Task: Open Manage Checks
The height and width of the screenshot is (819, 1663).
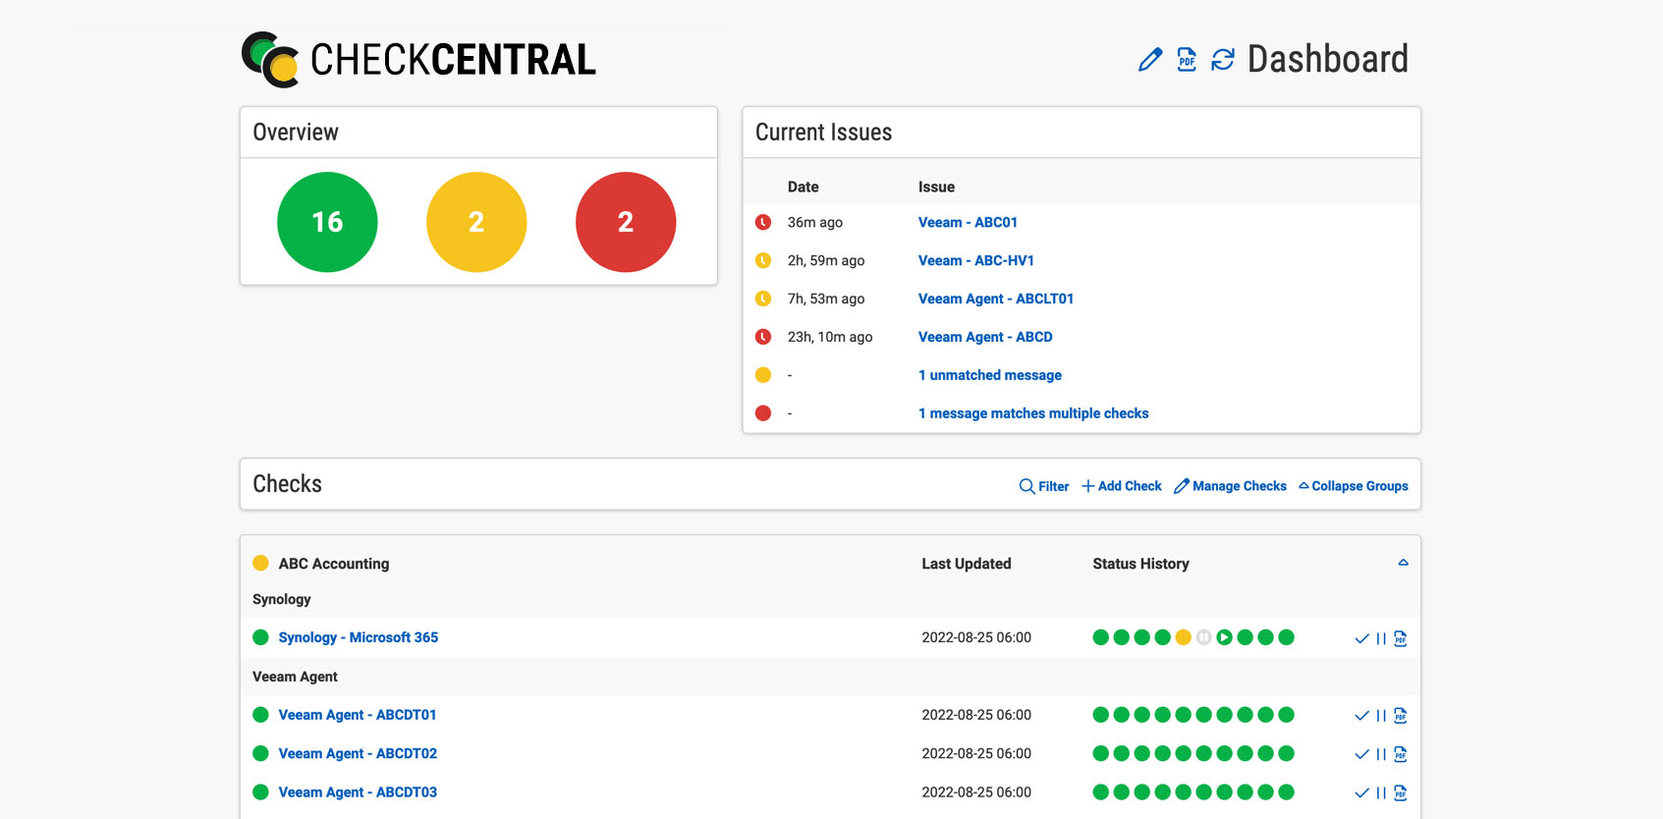Action: click(x=1231, y=486)
